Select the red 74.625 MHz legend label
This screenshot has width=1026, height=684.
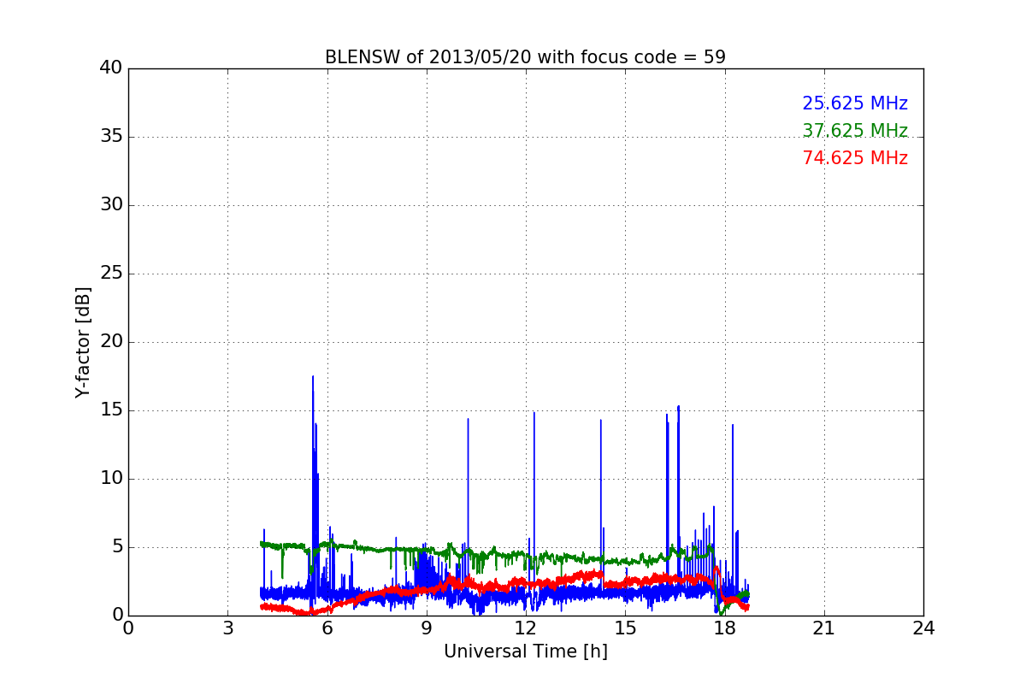point(855,158)
